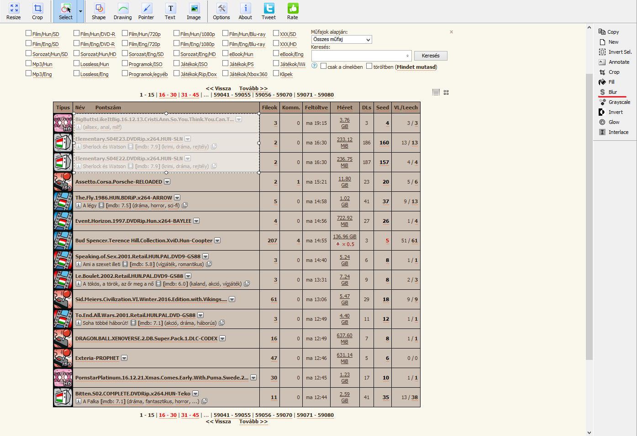Pick the Drawing tool

(122, 11)
